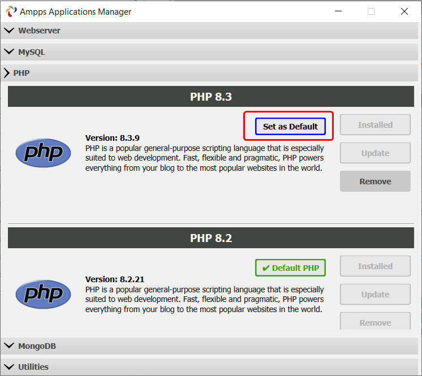The image size is (422, 376).
Task: Minimize the Ampps Applications Manager window
Action: click(x=338, y=11)
